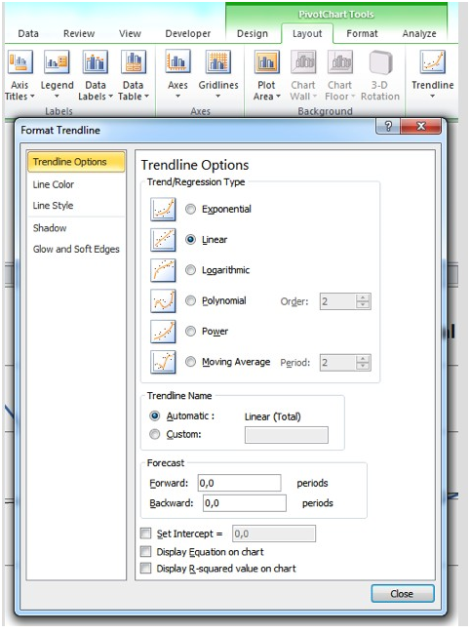470x632 pixels.
Task: Click the dialog help question mark button
Action: tap(388, 127)
